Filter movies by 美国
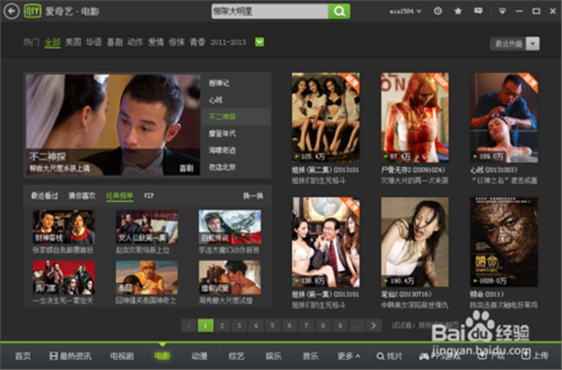Screen dimensions: 562x370 coord(73,42)
